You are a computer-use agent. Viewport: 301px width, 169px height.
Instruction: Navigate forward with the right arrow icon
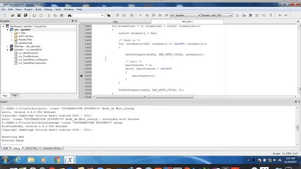tap(286, 15)
